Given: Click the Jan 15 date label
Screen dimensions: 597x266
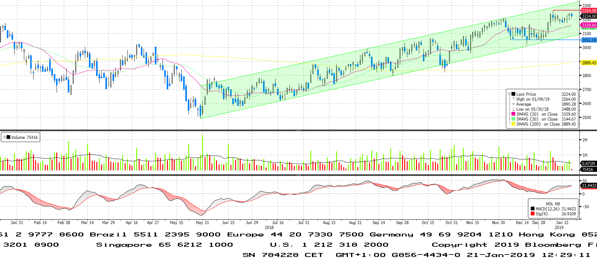Looking at the screenshot, I should (562, 222).
